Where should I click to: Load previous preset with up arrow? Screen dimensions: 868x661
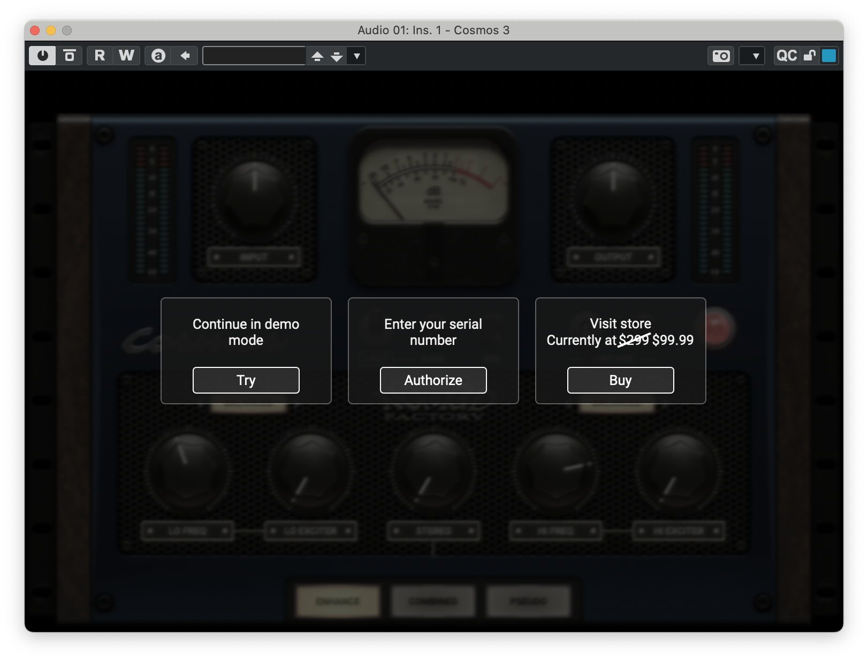click(x=317, y=56)
